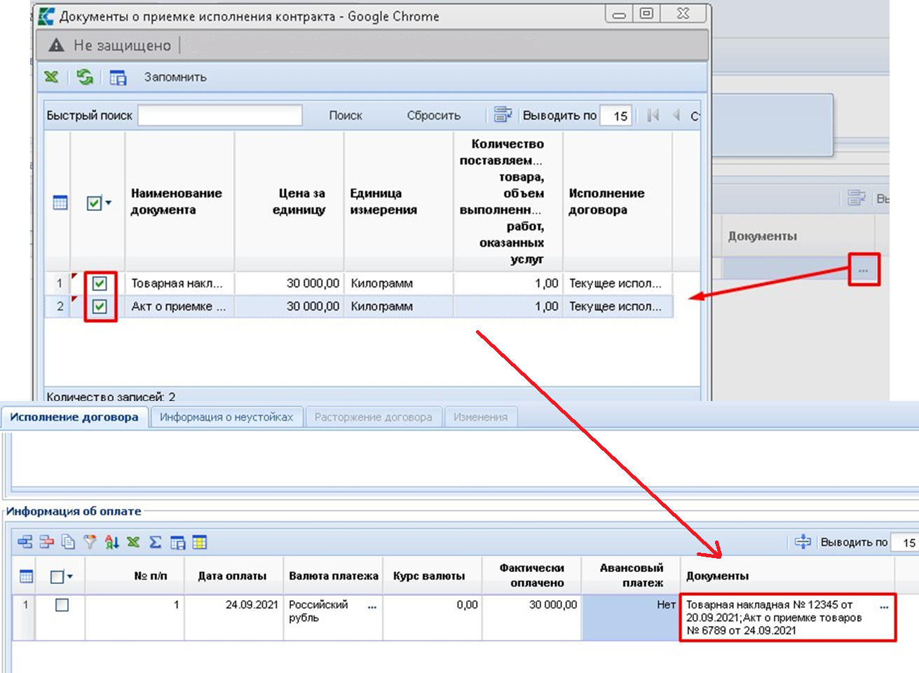Sort by Фактически оплачено column
Screen dimensions: 919x673
532,576
